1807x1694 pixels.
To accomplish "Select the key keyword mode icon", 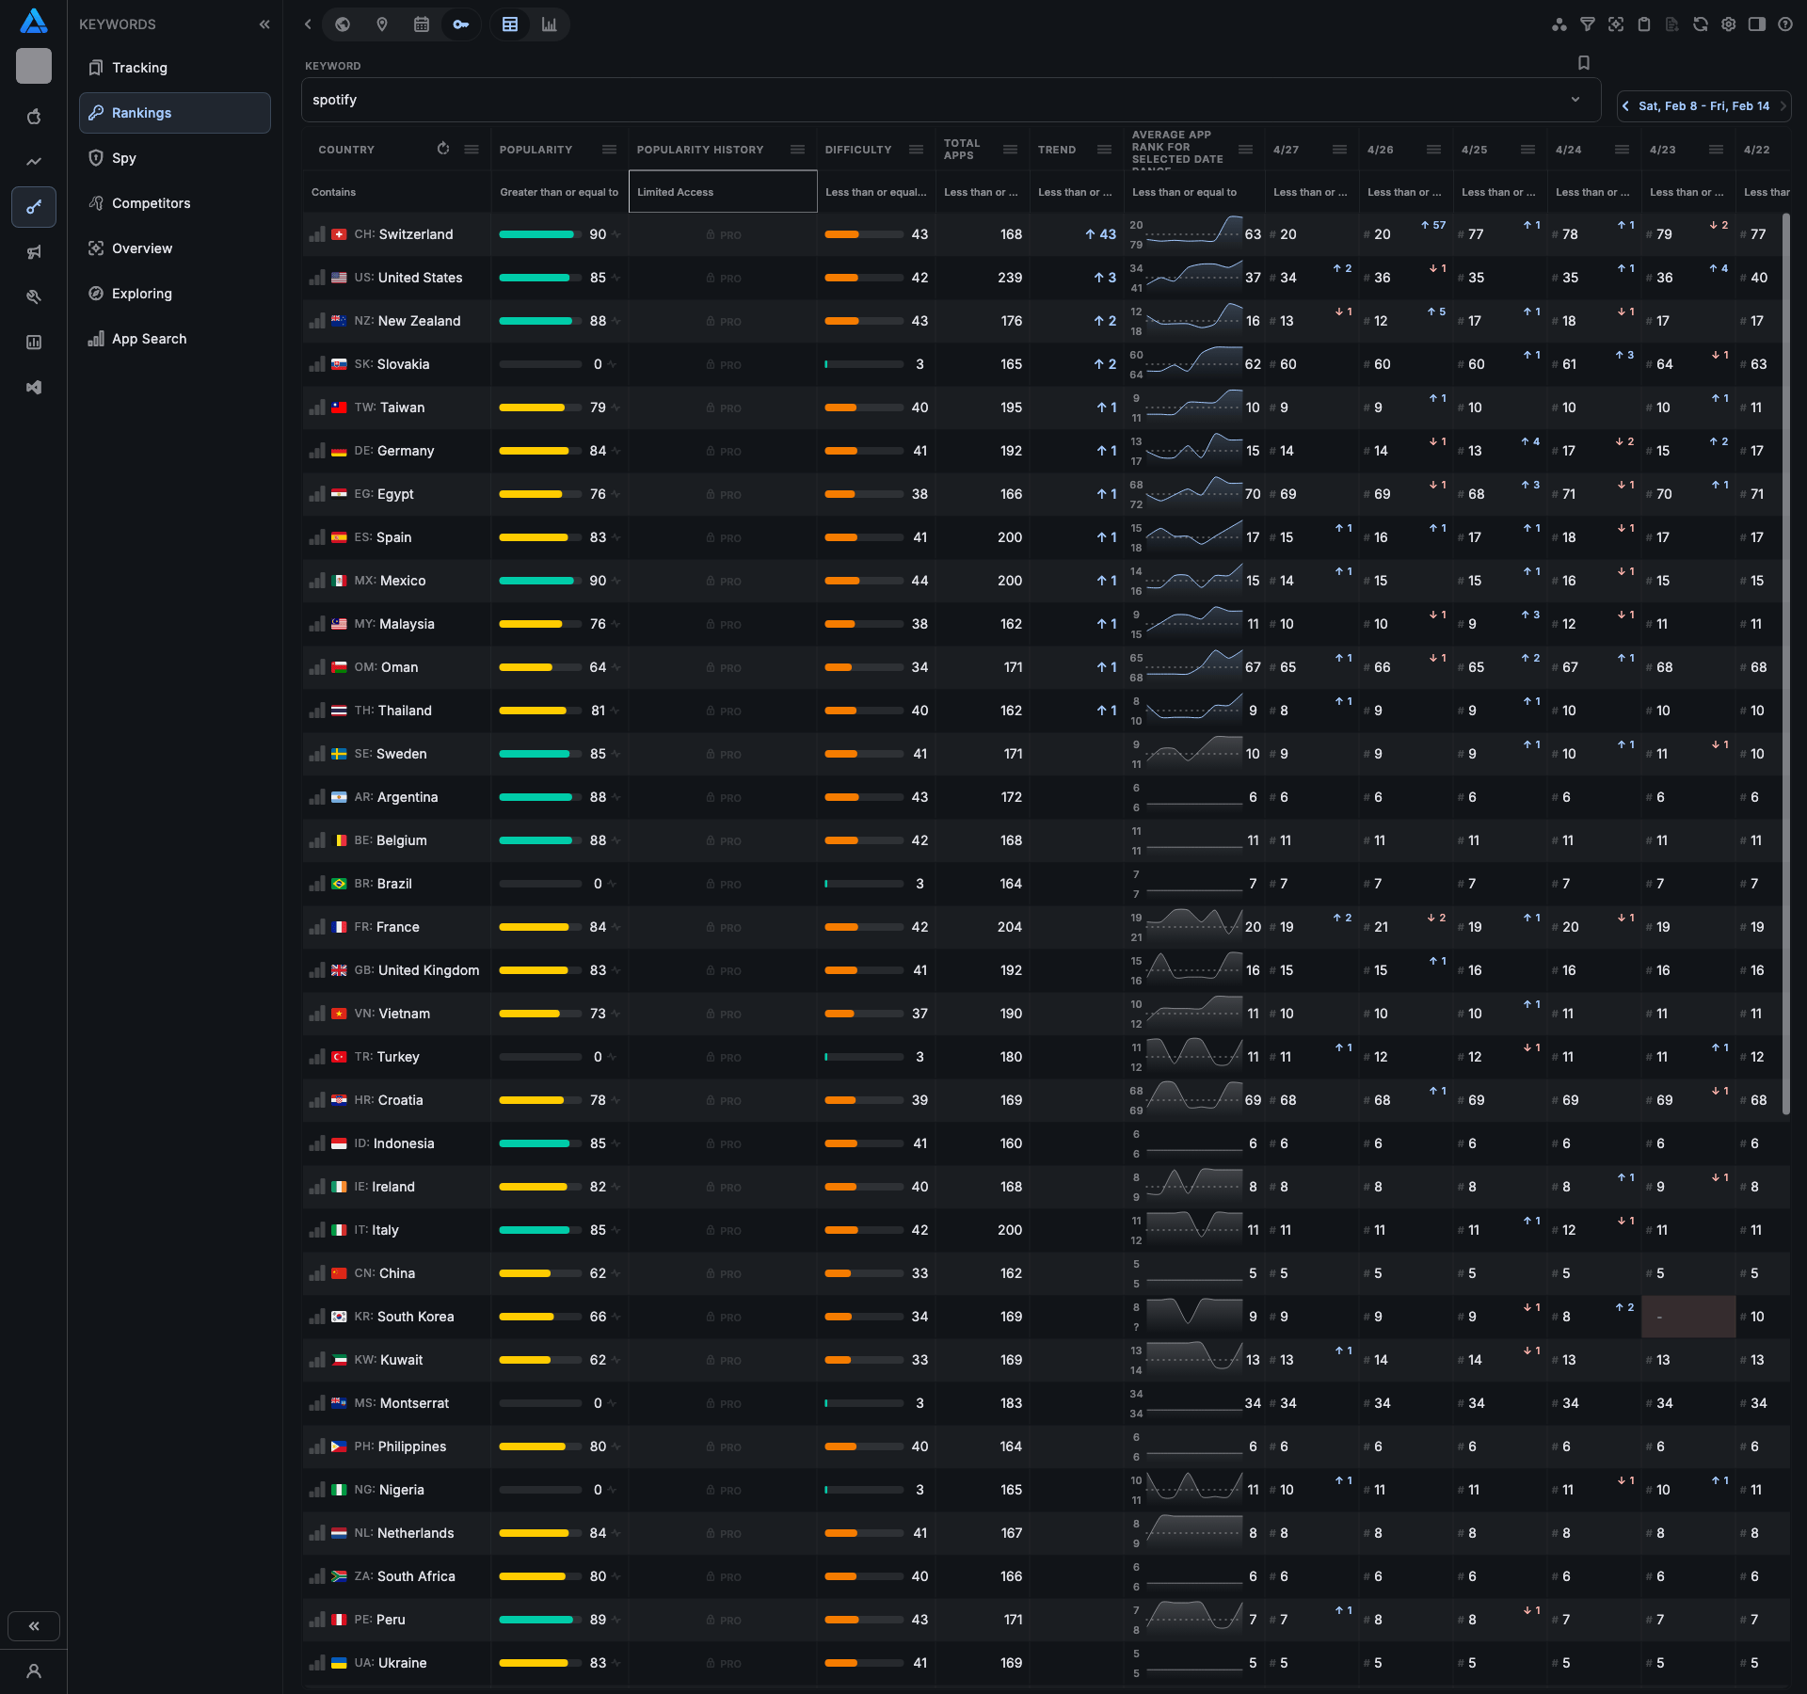I will pos(460,24).
